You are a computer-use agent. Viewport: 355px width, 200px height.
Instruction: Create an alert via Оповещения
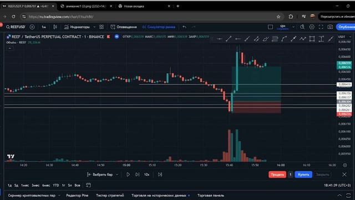coord(124,27)
